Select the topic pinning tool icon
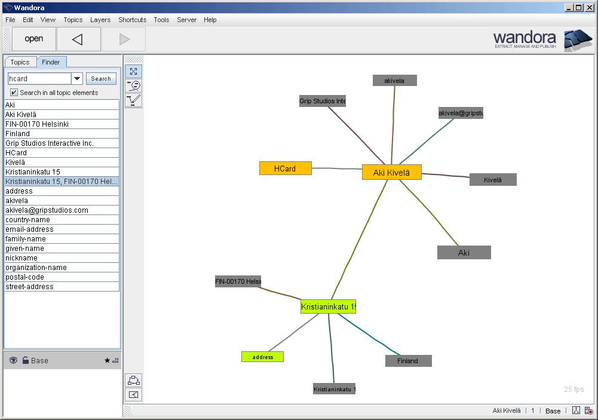Image resolution: width=598 pixels, height=420 pixels. pos(133,85)
